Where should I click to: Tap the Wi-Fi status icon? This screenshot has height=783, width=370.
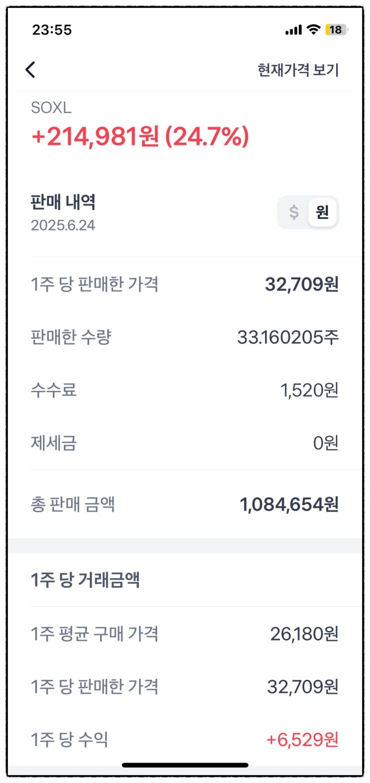tap(313, 29)
